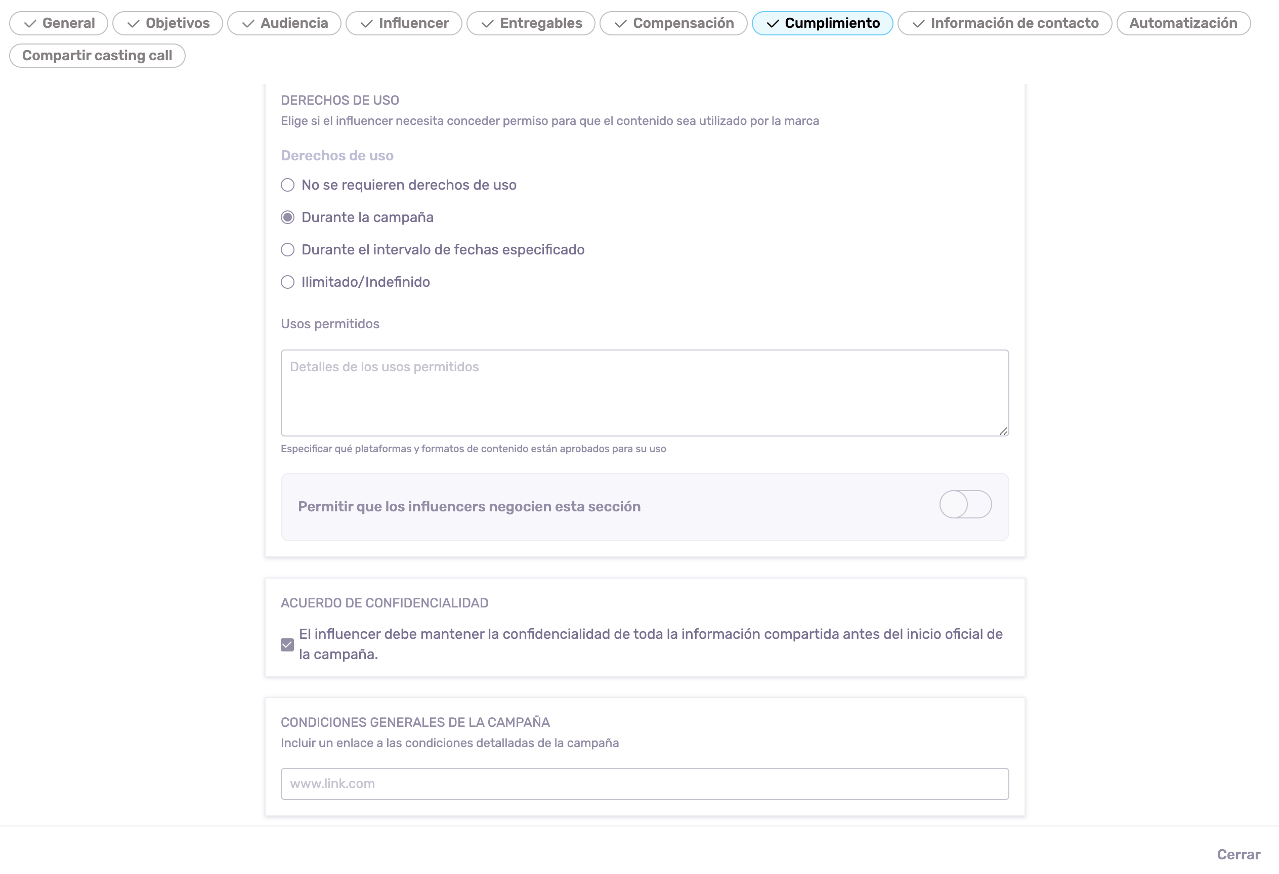1279x874 pixels.
Task: Open the Influencer tab
Action: tap(404, 23)
